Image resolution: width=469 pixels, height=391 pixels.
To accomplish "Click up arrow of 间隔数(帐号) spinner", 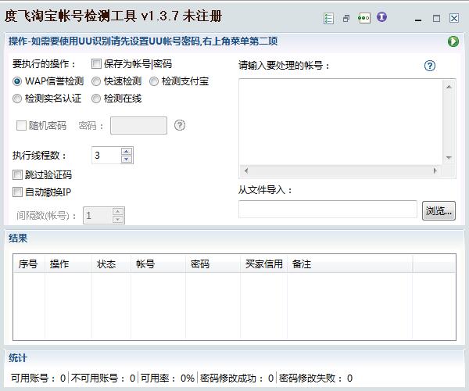I will click(x=118, y=211).
